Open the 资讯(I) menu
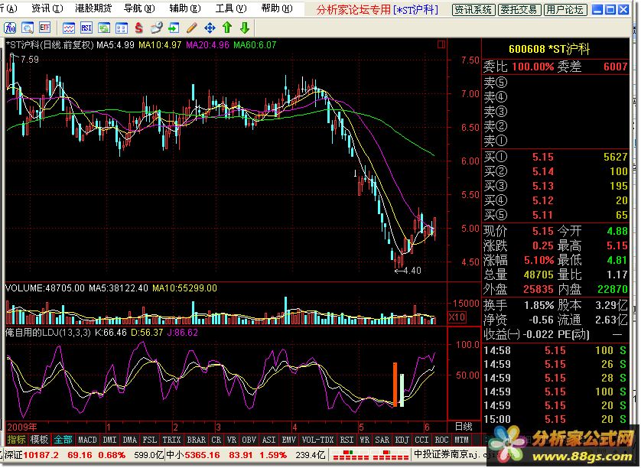 click(47, 8)
